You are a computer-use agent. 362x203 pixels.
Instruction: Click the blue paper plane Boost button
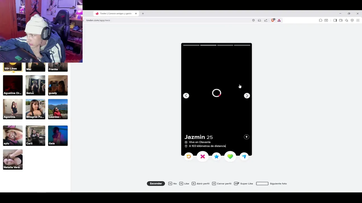[x=244, y=156]
